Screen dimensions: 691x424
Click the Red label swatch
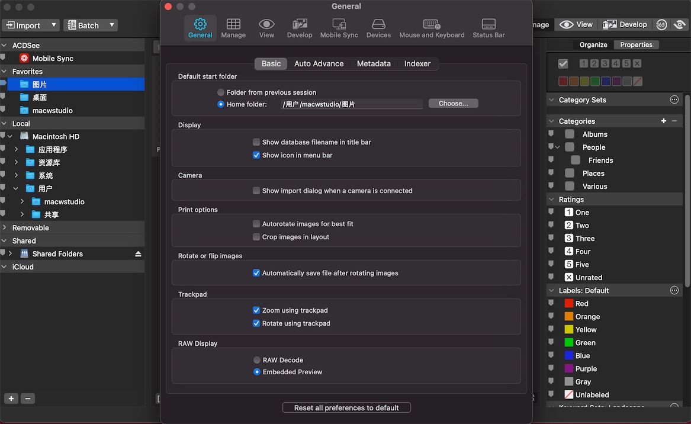click(569, 303)
